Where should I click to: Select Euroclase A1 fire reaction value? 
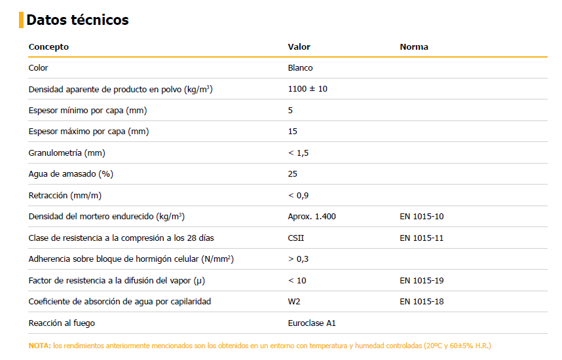(312, 323)
